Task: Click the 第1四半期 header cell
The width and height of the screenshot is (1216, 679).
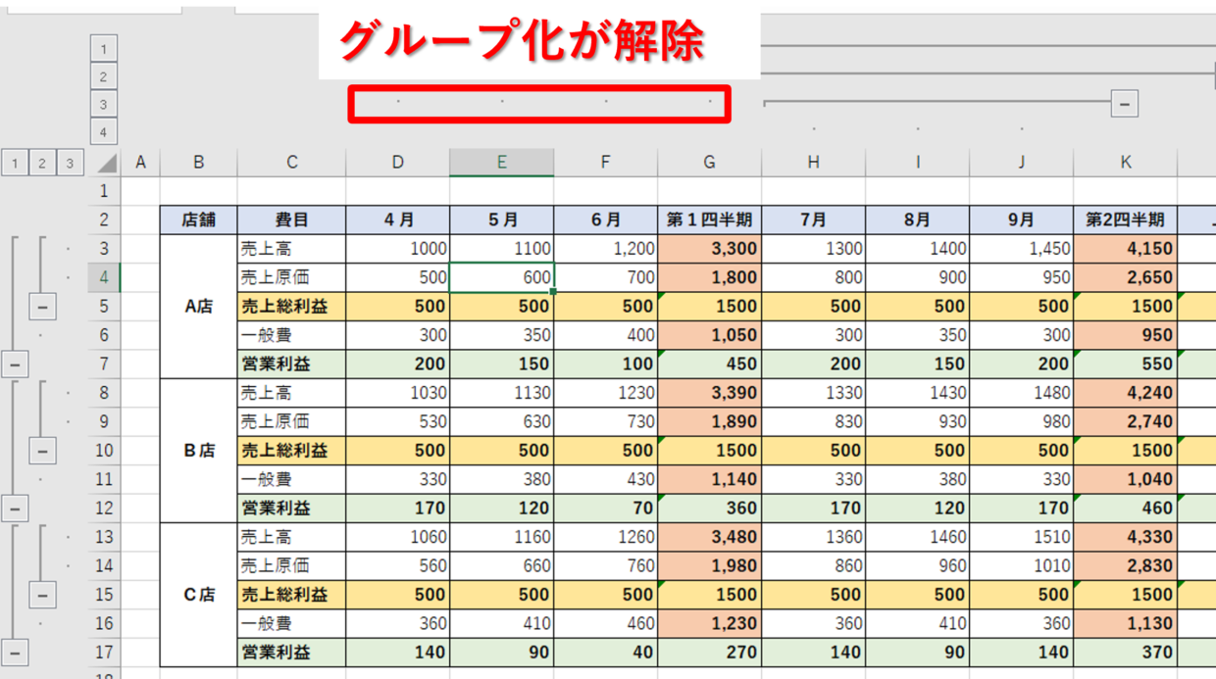Action: 709,219
